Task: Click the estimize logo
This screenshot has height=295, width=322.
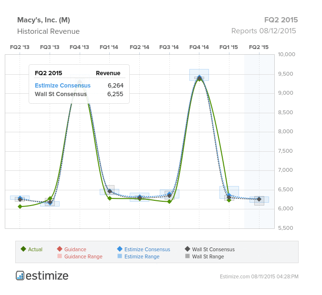Action: 42,275
